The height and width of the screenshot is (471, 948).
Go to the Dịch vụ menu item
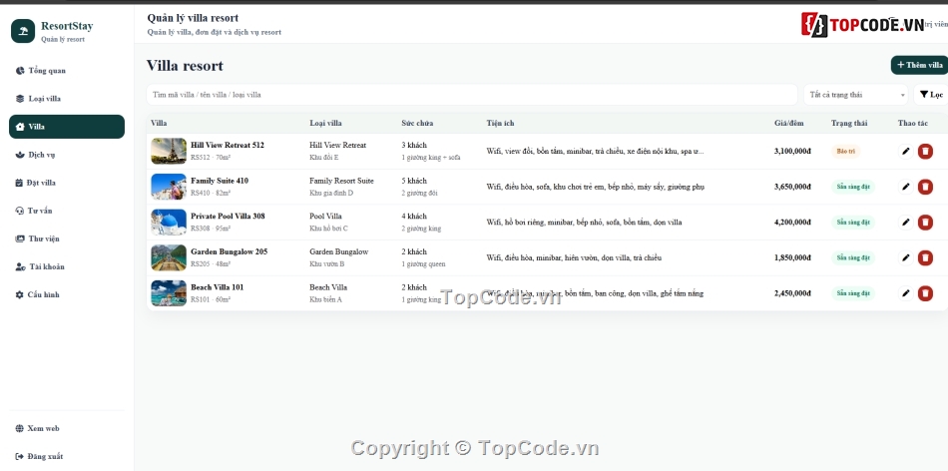tap(67, 155)
